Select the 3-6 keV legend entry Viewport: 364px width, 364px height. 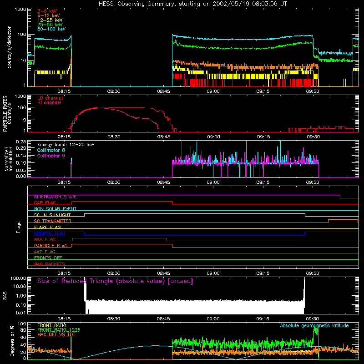point(47,11)
